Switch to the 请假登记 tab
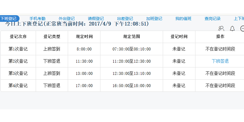 pos(96,19)
